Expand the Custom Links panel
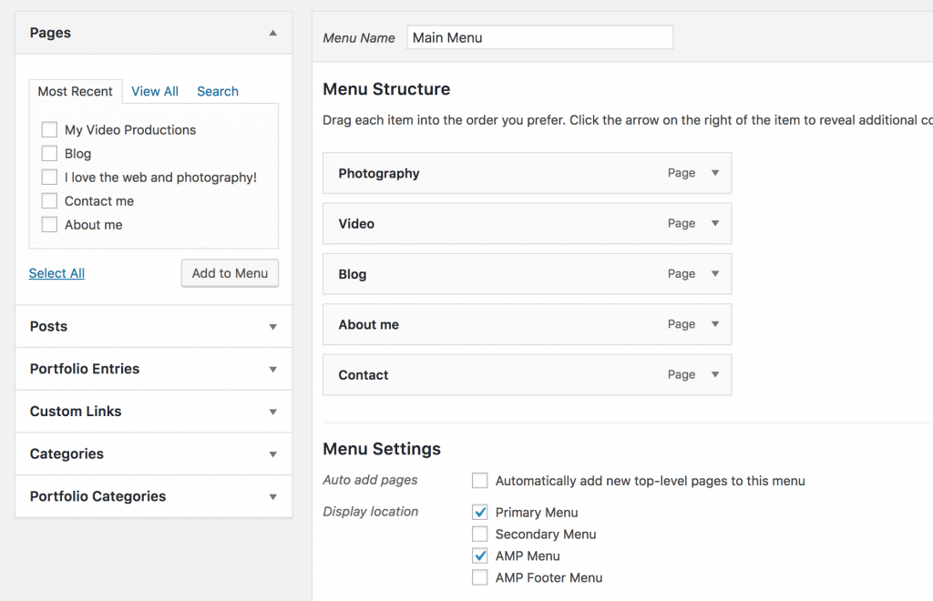 [x=272, y=412]
